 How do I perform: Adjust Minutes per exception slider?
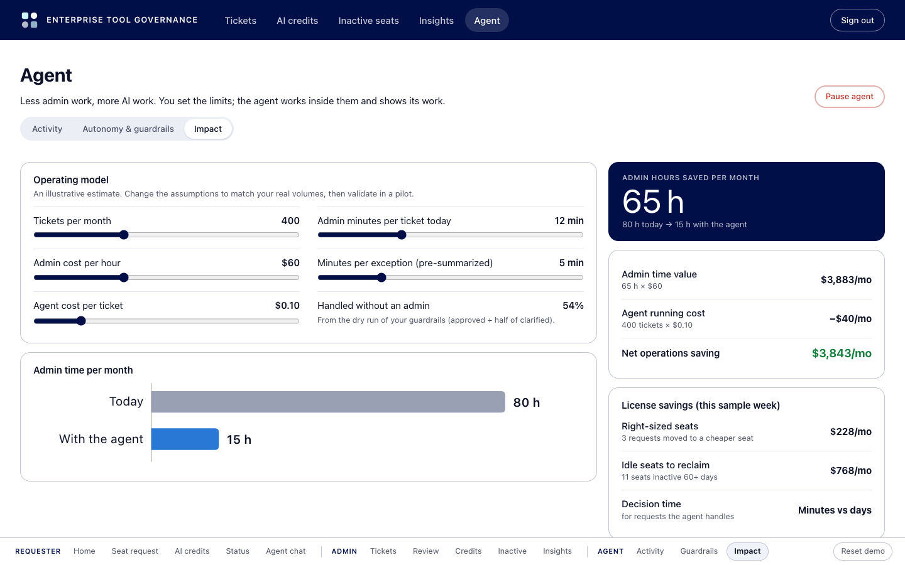tap(451, 277)
